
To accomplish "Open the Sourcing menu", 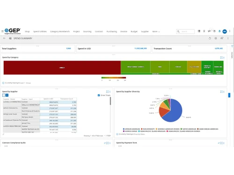I will click(87, 31).
